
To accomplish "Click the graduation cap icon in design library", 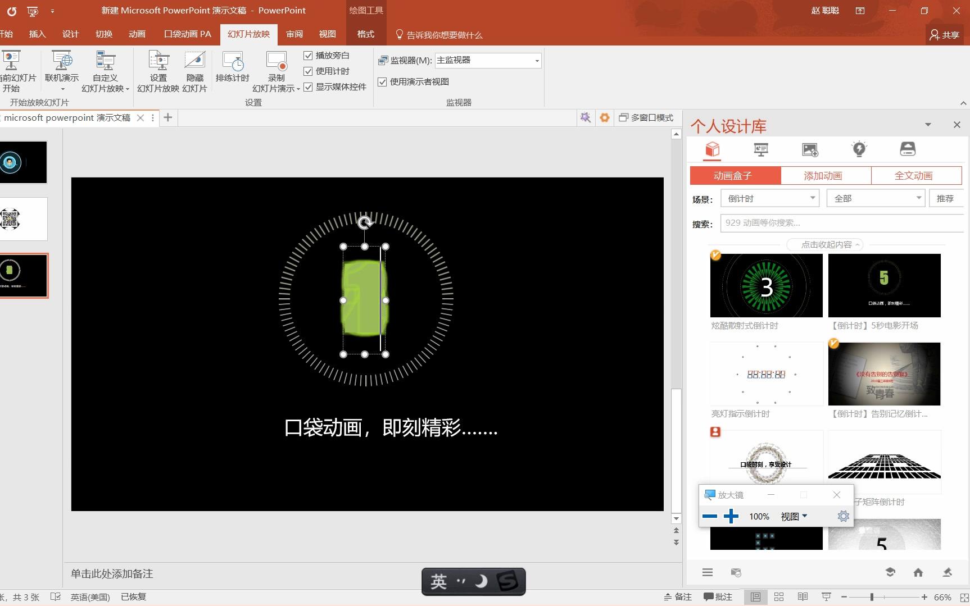I will [x=890, y=572].
